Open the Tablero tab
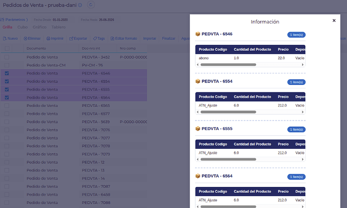This screenshot has width=347, height=208. coord(58,27)
